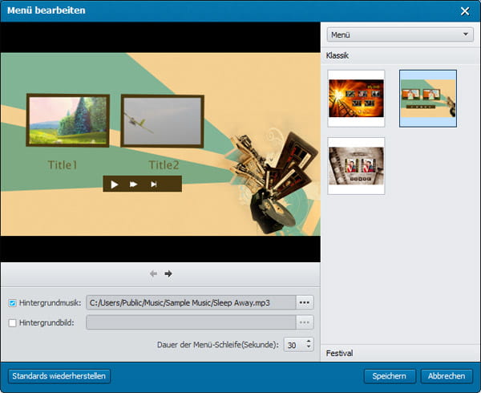
Task: Click the next-frame button in menu preview
Action: (x=134, y=184)
